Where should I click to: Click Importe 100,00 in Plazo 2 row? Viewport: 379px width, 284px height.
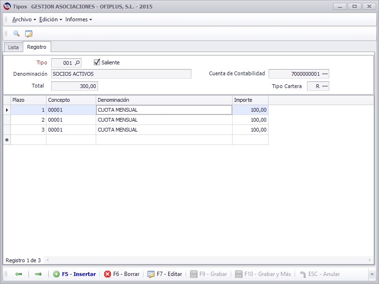coord(250,120)
